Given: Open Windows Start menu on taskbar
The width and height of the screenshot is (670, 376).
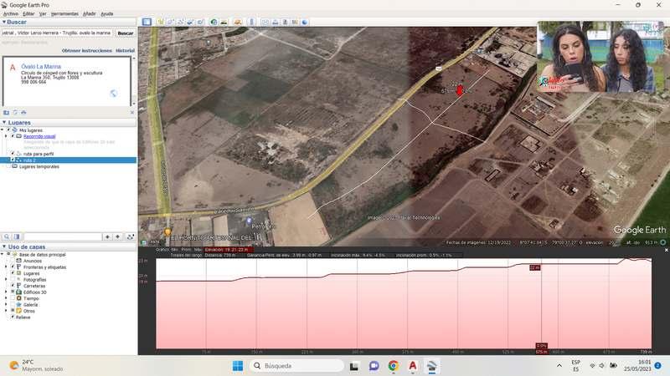Looking at the screenshot, I should point(238,366).
